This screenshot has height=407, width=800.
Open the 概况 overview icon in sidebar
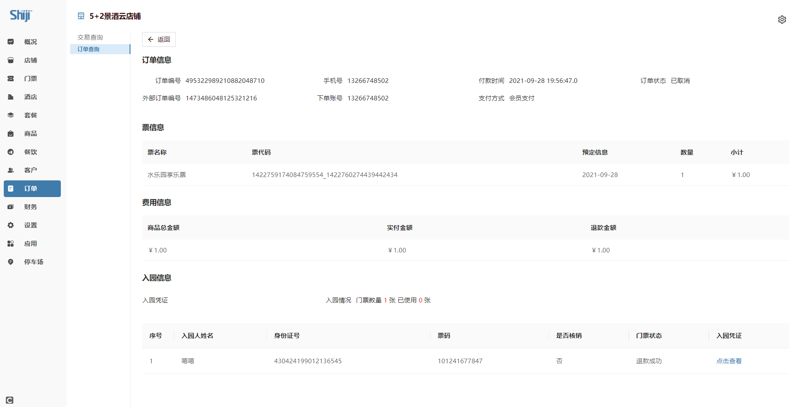[x=11, y=42]
